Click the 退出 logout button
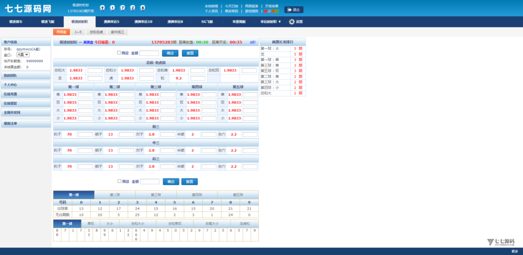Image resolution: width=523 pixels, height=255 pixels. point(294,10)
